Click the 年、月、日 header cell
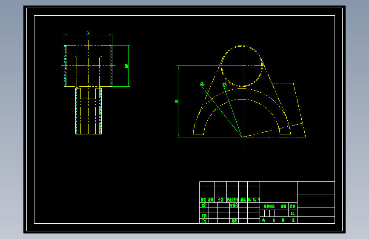This screenshot has height=239, width=369. click(x=254, y=200)
